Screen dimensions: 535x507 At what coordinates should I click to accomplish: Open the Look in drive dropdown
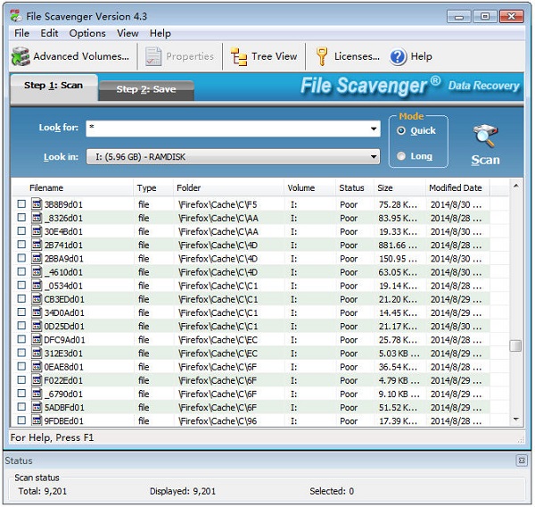233,157
